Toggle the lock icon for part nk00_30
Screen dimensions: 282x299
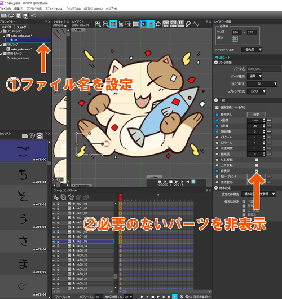(58, 265)
